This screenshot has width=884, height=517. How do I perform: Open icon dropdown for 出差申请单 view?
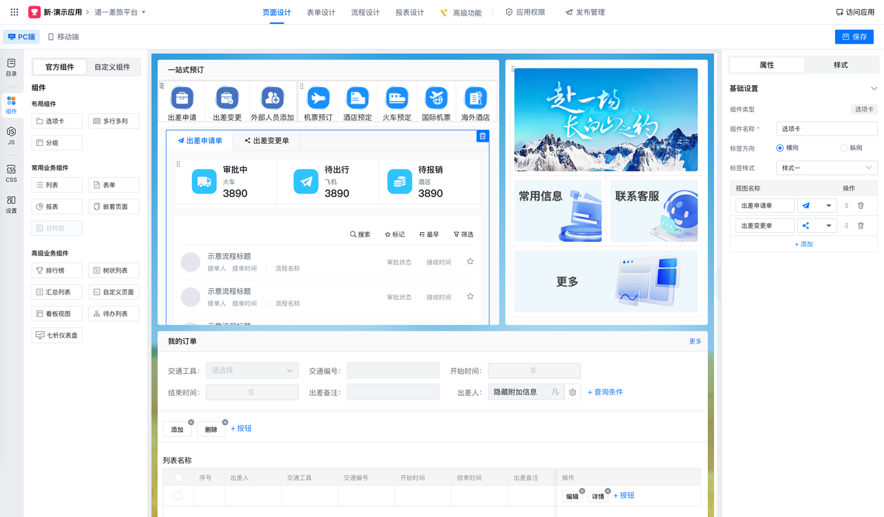point(828,205)
